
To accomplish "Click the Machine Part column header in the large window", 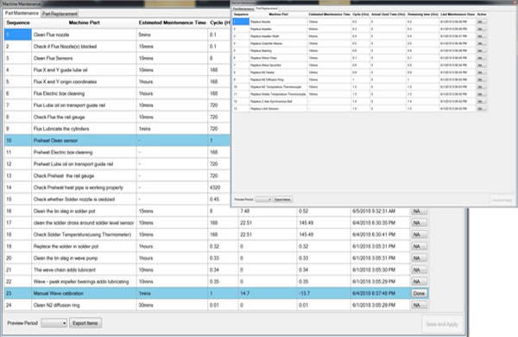I will click(84, 22).
